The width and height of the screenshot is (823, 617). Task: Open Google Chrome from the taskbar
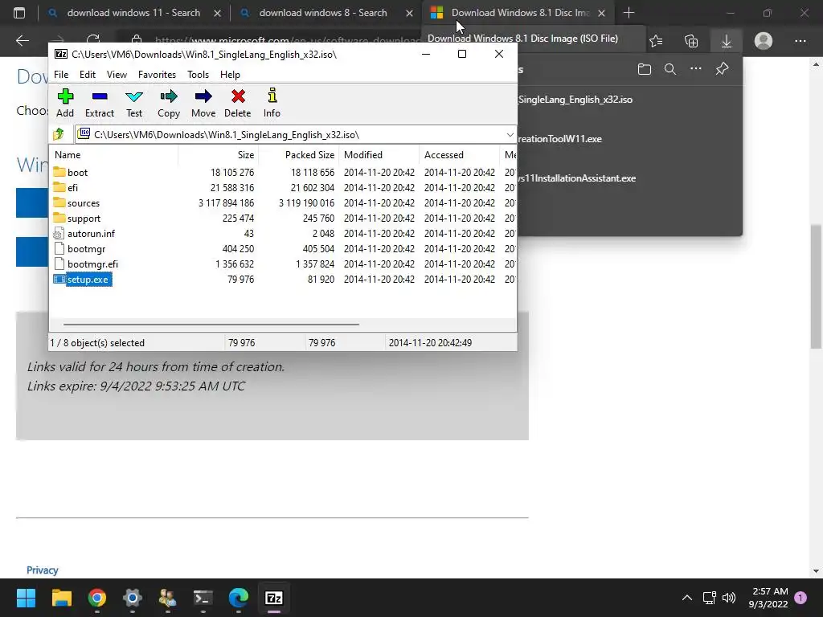pyautogui.click(x=97, y=598)
